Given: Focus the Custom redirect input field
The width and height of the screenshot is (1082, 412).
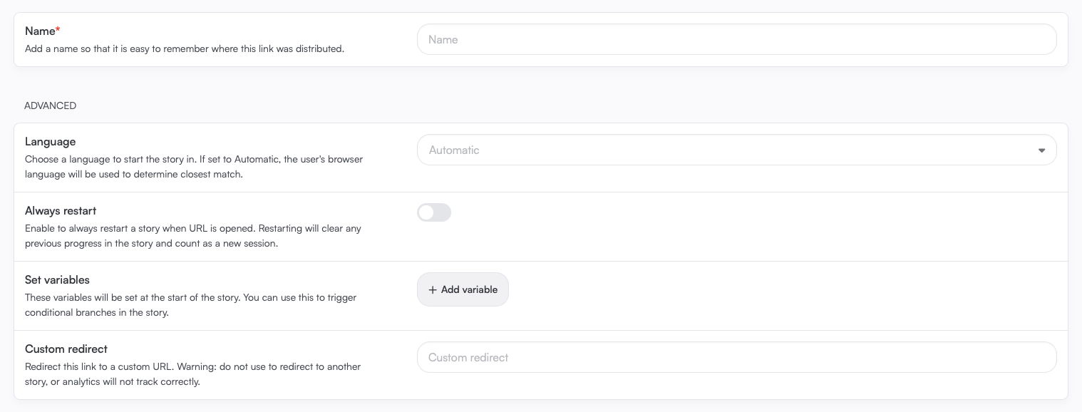Looking at the screenshot, I should [736, 357].
